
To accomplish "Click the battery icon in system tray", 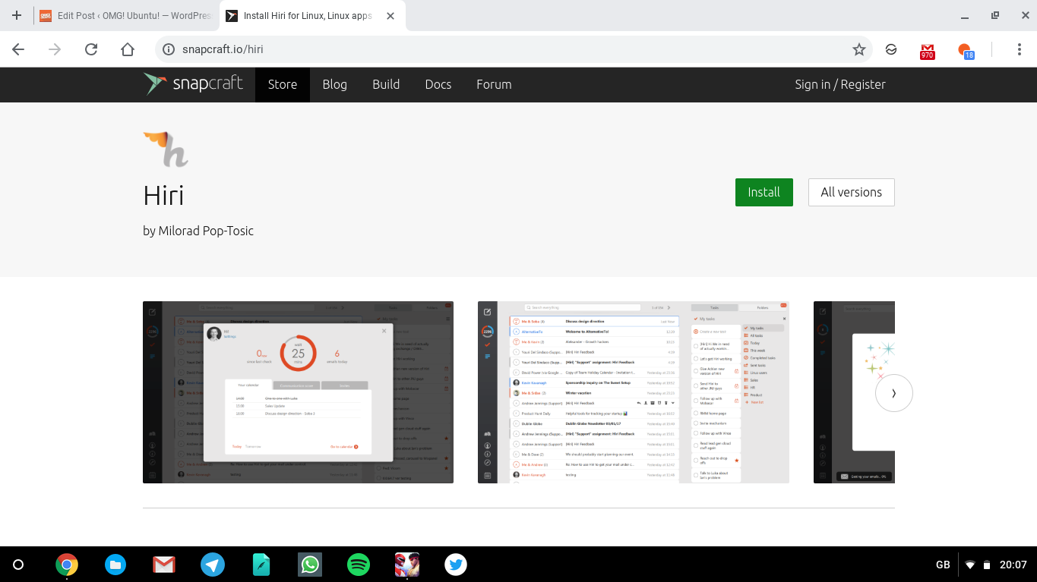I will coord(987,565).
